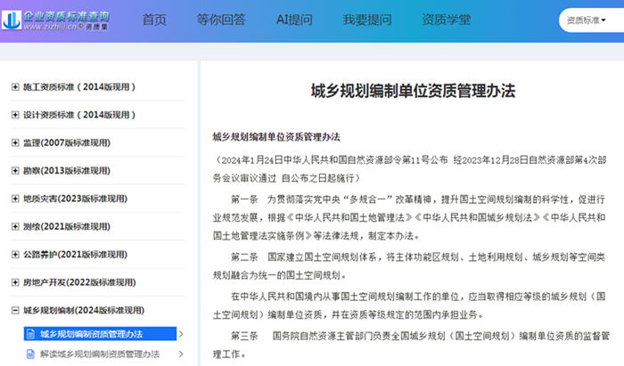The image size is (624, 366).
Task: Expand the 勘察(2013版标准现用) section
Action: tap(15, 171)
